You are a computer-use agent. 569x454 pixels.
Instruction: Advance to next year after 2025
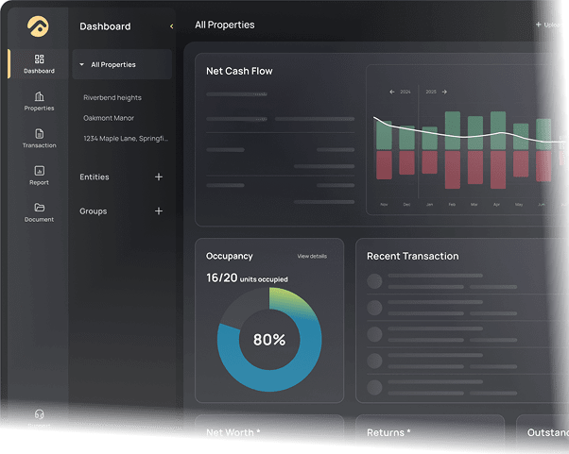pyautogui.click(x=444, y=92)
